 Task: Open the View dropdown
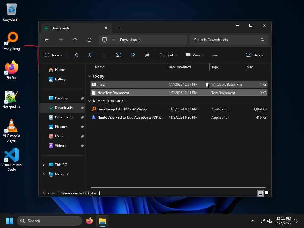tap(195, 55)
